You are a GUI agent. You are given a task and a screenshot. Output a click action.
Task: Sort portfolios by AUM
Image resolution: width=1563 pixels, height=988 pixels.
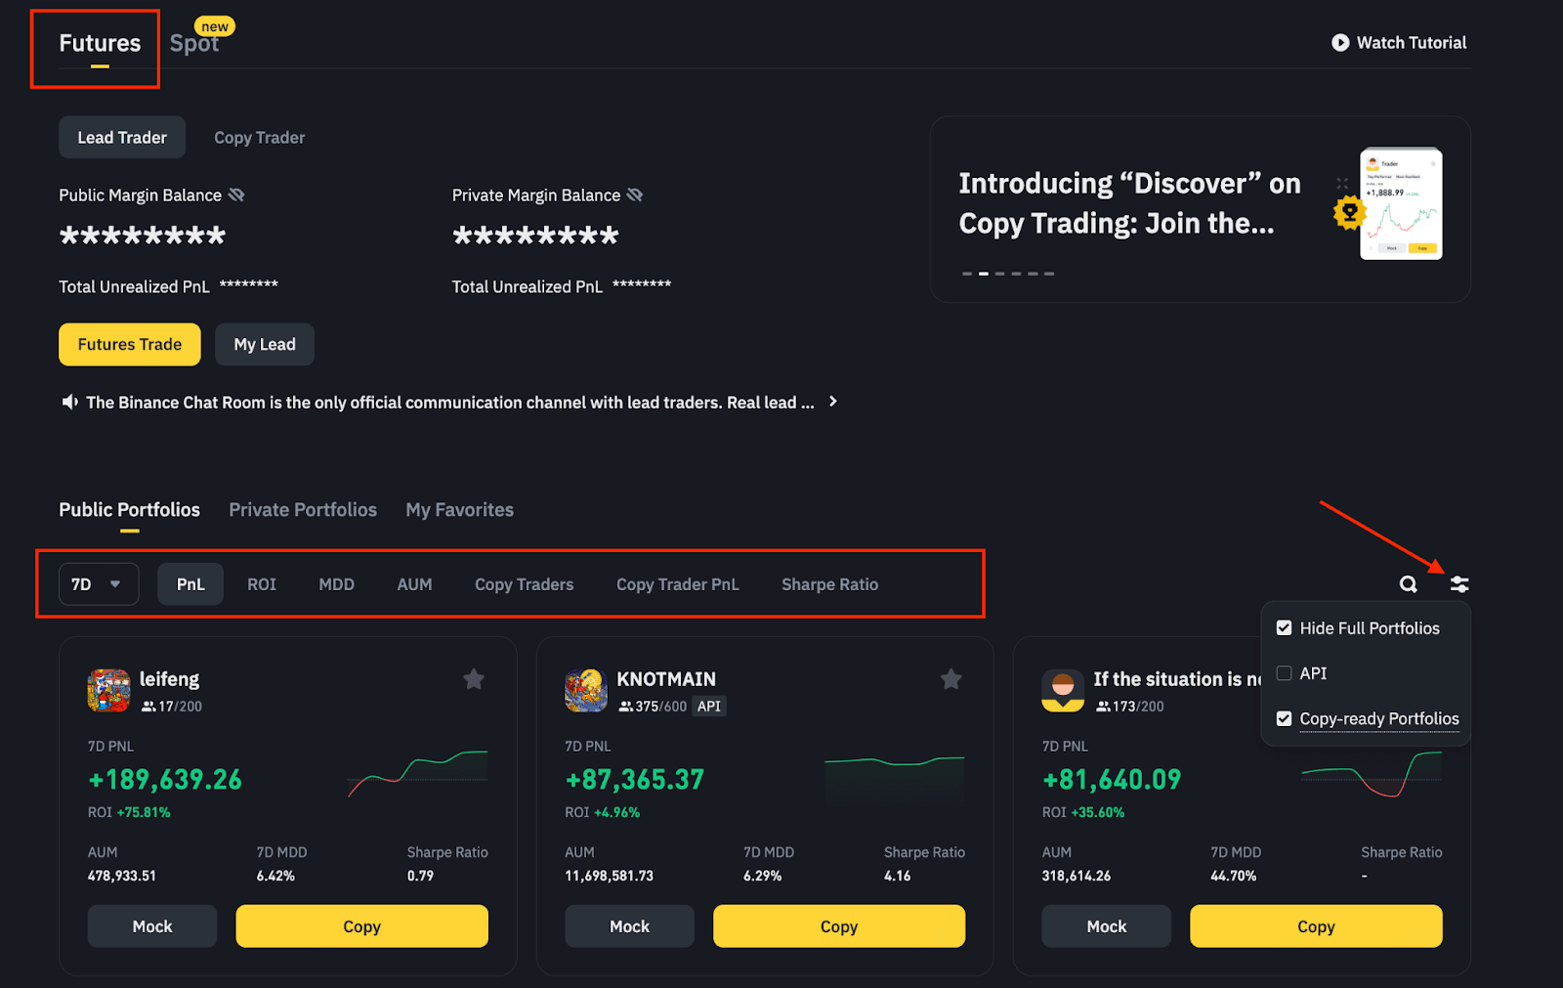click(x=414, y=584)
